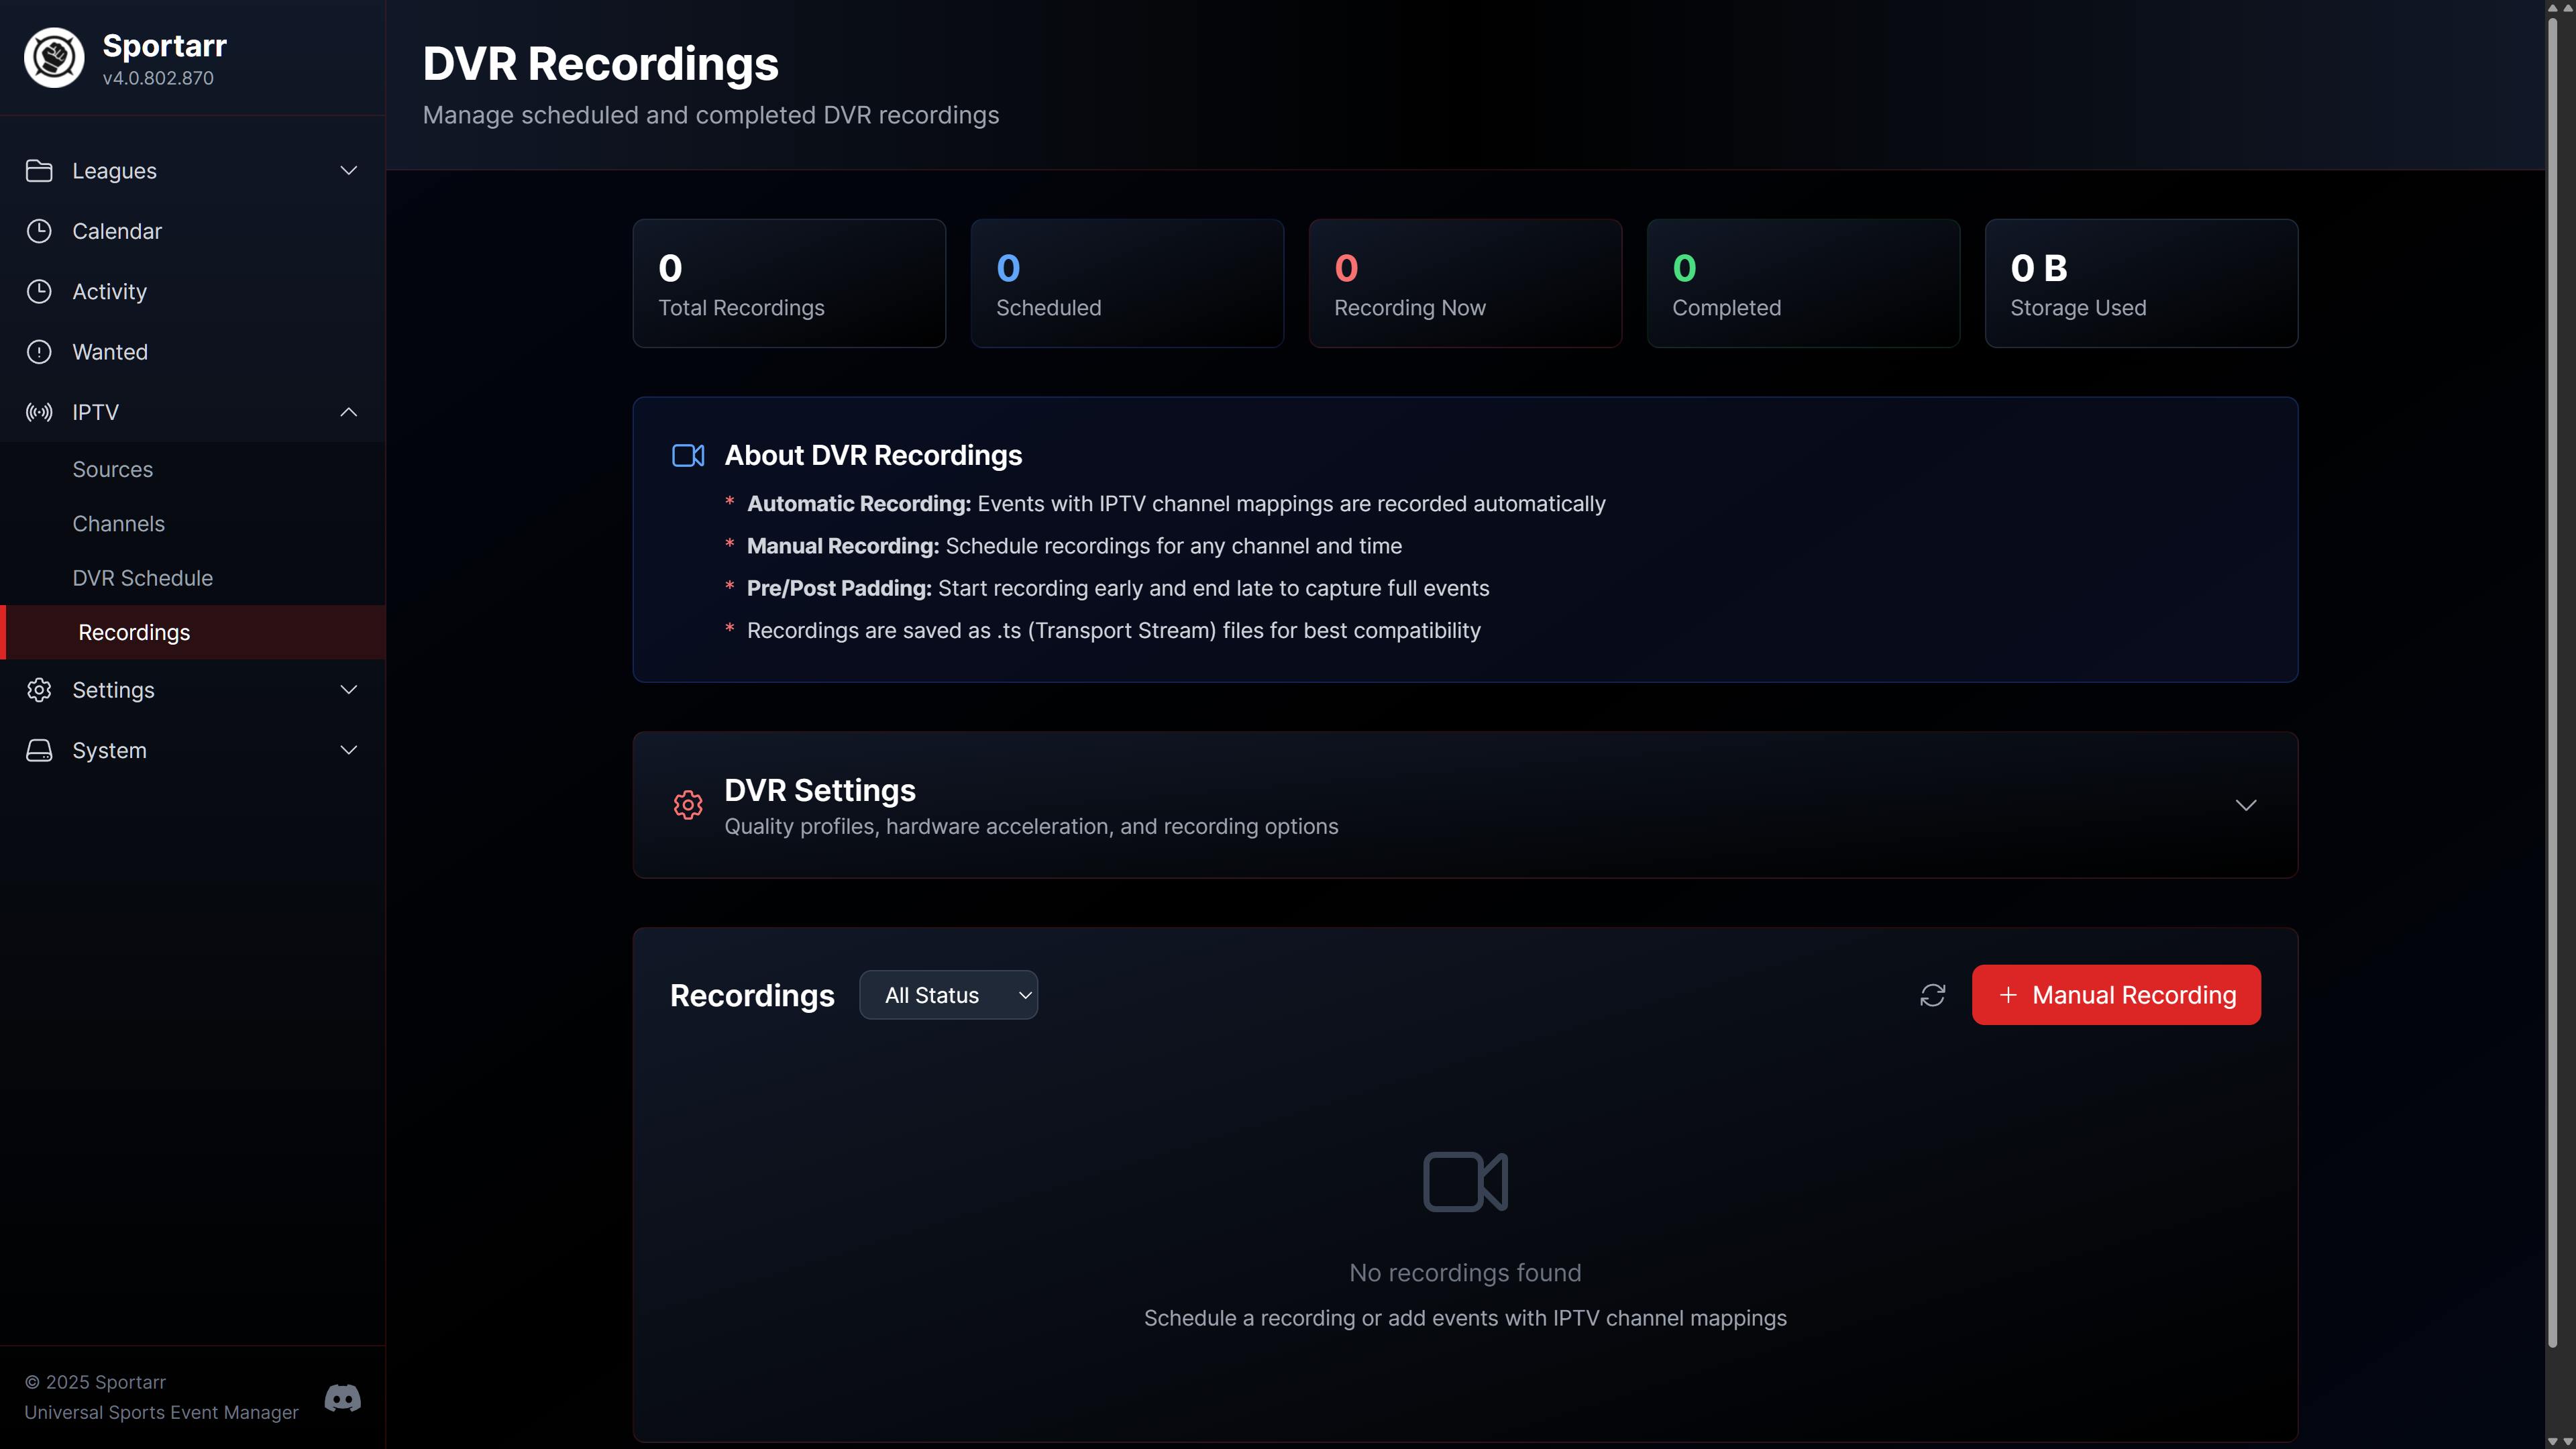This screenshot has height=1449, width=2576.
Task: Click the plus icon on Manual Recording
Action: click(x=2007, y=995)
